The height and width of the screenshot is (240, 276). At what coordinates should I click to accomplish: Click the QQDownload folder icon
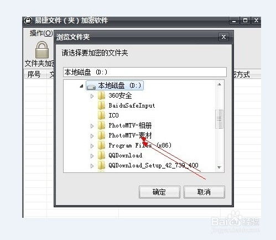point(101,155)
